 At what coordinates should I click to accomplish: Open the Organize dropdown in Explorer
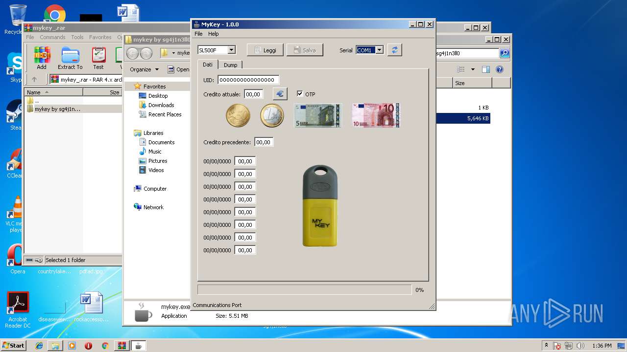(144, 69)
